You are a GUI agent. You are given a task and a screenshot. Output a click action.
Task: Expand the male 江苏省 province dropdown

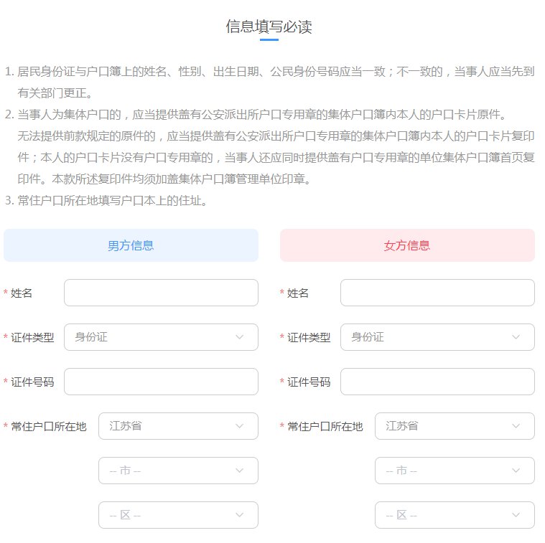tap(178, 426)
